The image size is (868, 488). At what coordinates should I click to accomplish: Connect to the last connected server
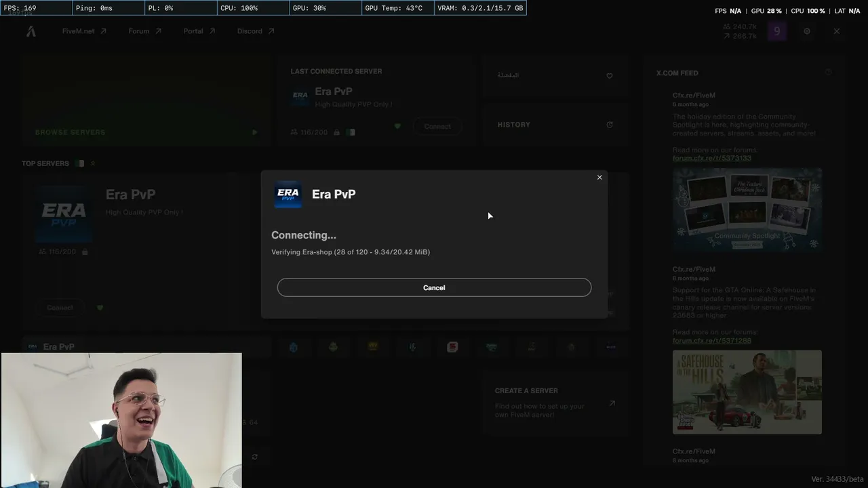[x=437, y=127]
